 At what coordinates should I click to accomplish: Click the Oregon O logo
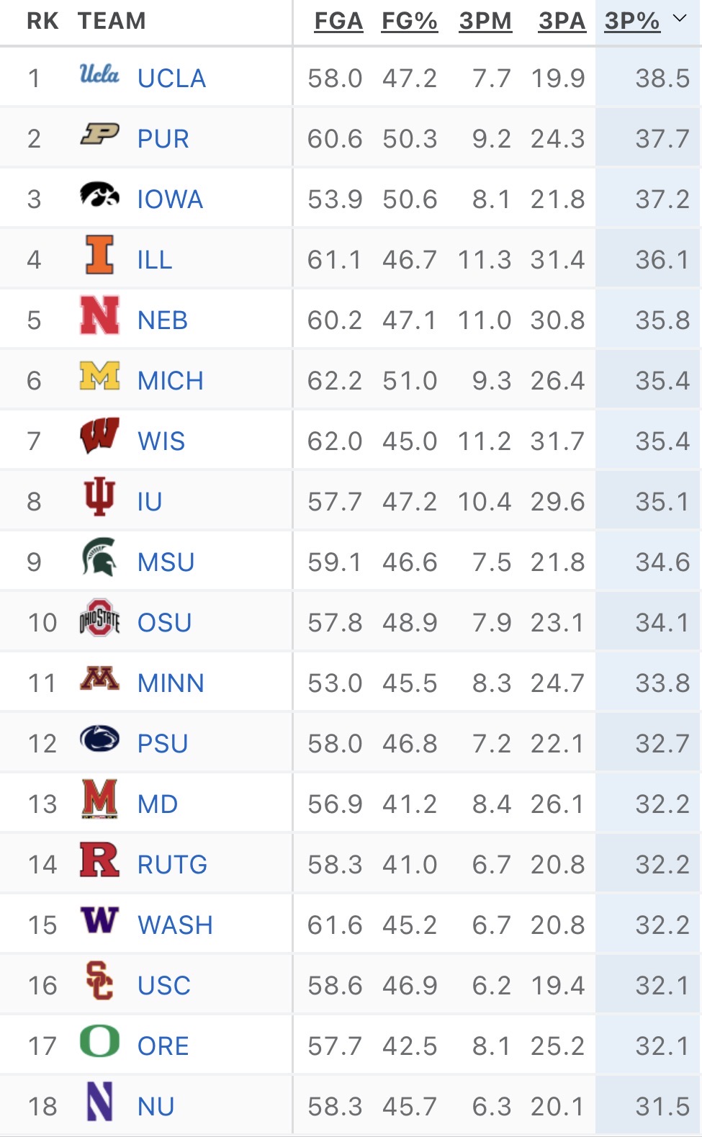(99, 1042)
